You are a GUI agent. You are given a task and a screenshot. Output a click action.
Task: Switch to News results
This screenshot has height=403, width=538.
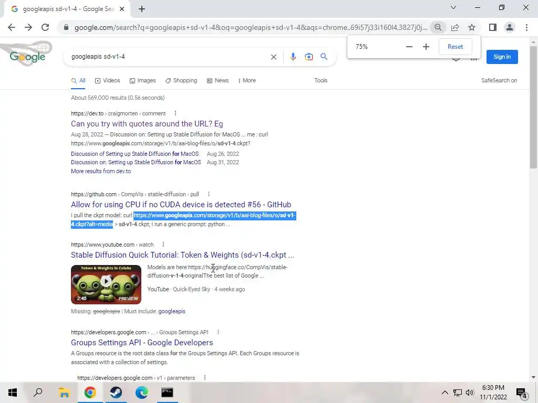coord(218,80)
